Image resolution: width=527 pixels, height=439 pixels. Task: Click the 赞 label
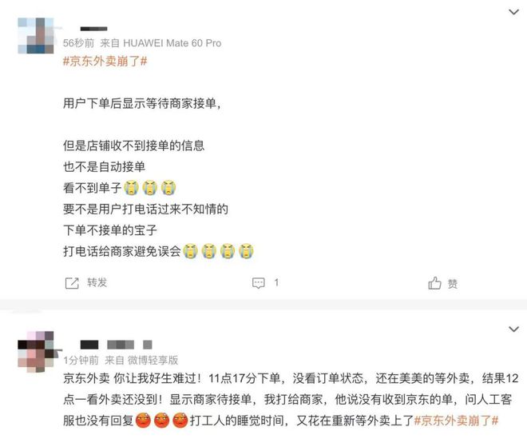click(x=453, y=284)
